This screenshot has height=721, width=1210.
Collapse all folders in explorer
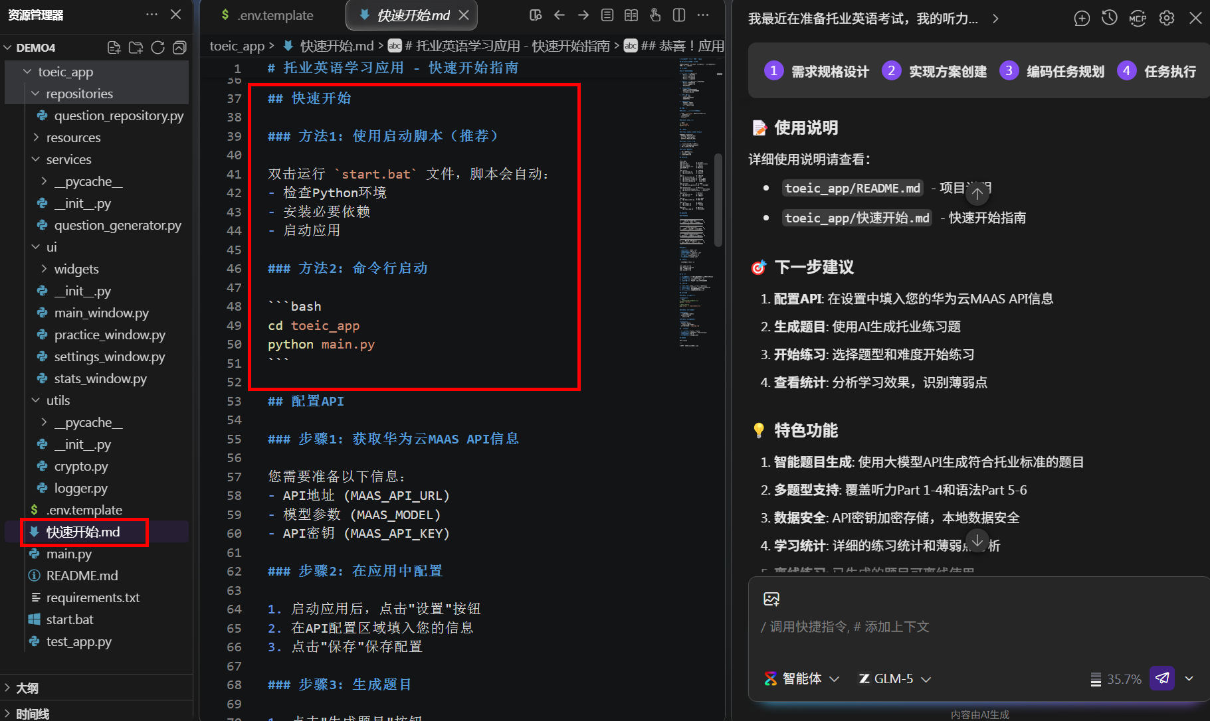(x=179, y=48)
